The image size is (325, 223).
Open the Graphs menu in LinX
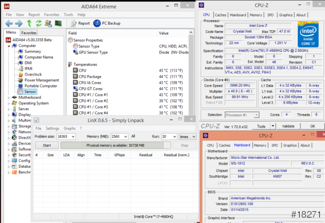[x=69, y=129]
